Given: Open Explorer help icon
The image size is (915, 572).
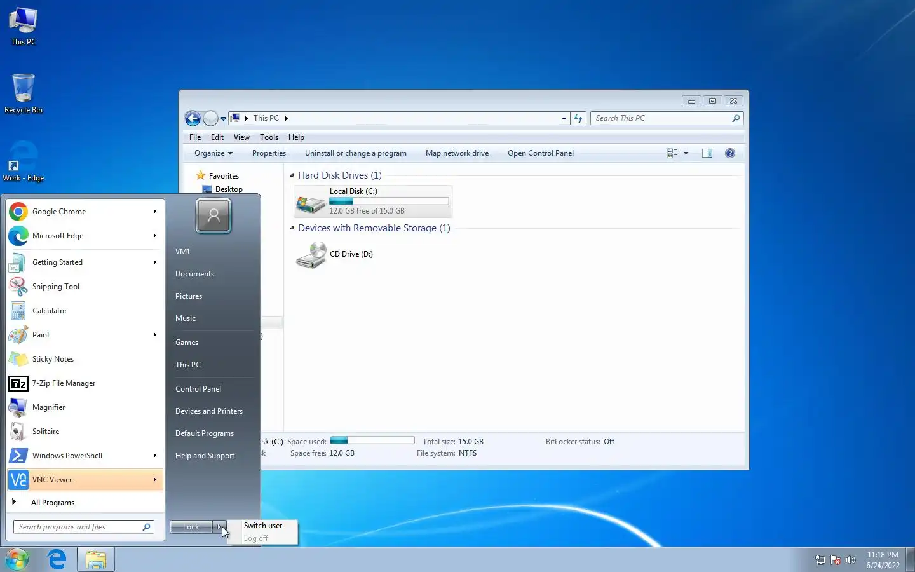Looking at the screenshot, I should [730, 153].
